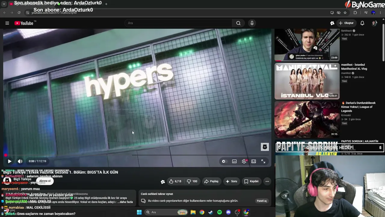Expand description with ...daha fazla

click(x=125, y=202)
